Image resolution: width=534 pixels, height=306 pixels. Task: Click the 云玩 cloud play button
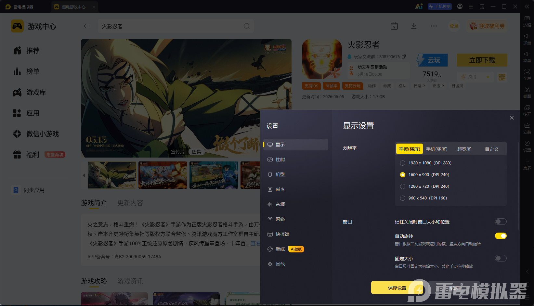[x=432, y=60]
